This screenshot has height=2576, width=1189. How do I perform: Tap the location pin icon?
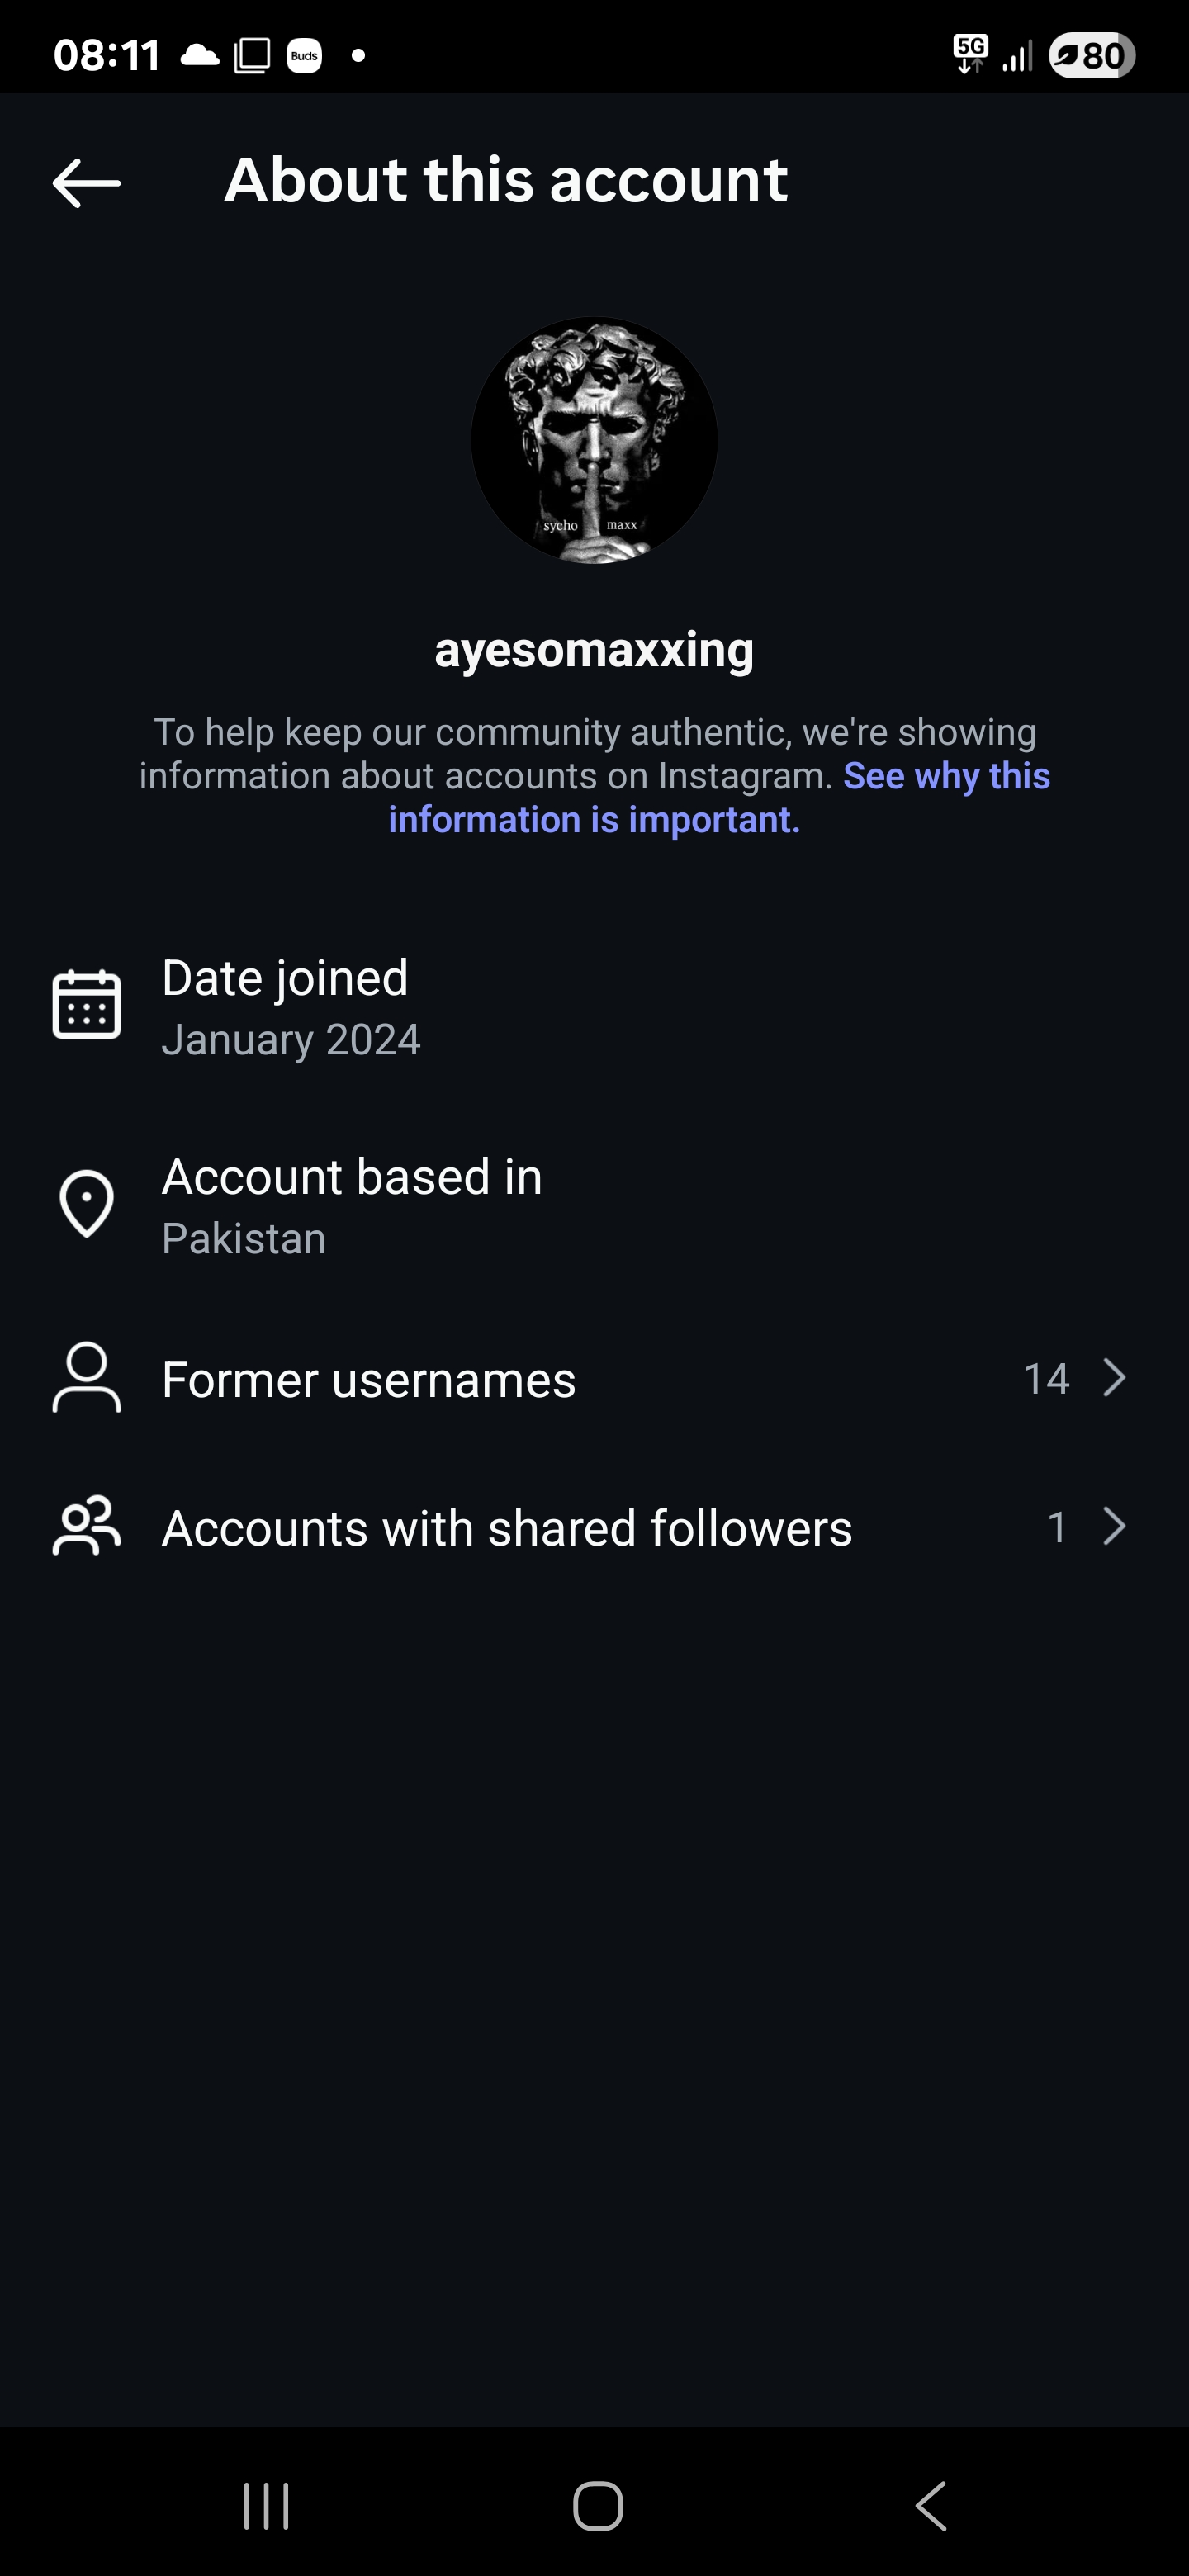tap(87, 1203)
